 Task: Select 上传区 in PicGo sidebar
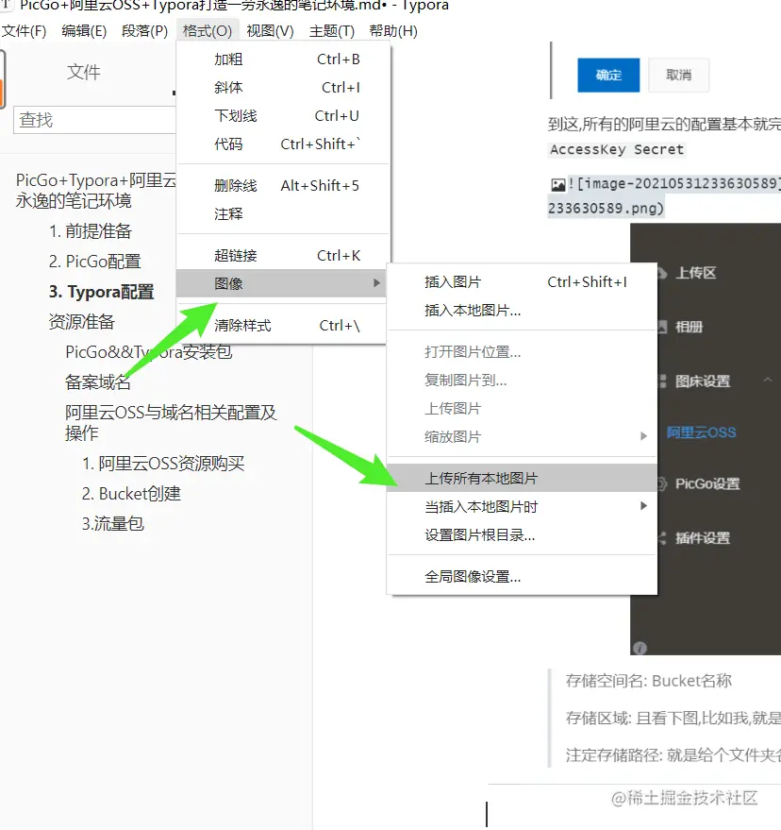tap(696, 273)
